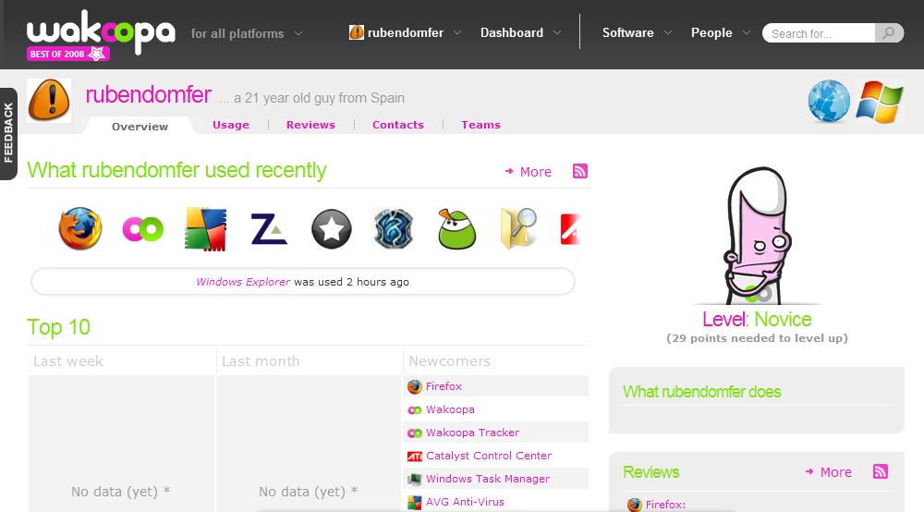
Task: Open the Teams tab
Action: [480, 125]
